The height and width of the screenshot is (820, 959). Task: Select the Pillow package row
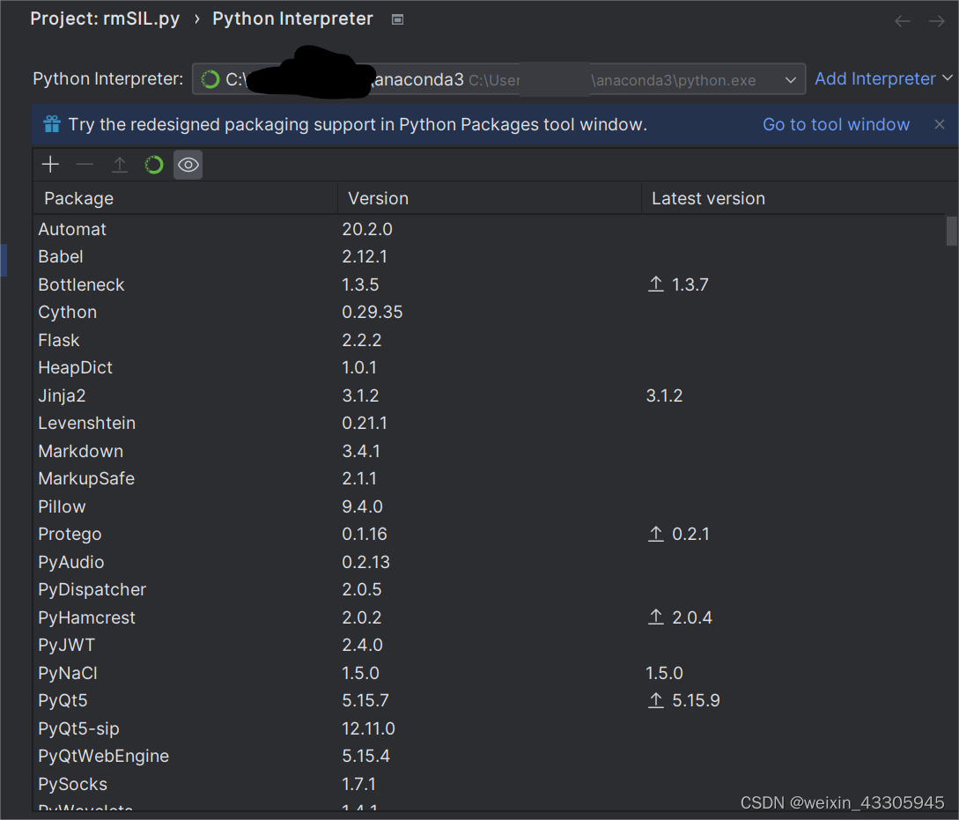pos(489,507)
